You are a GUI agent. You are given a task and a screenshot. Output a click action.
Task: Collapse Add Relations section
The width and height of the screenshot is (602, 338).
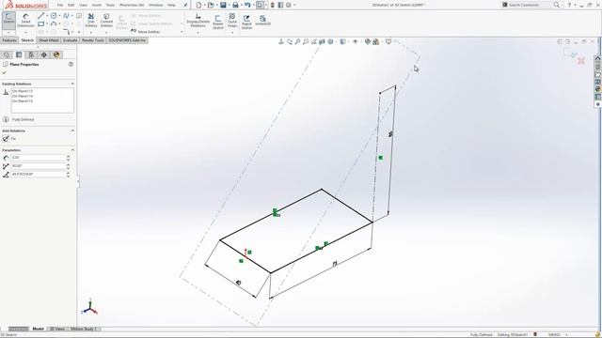pos(72,131)
